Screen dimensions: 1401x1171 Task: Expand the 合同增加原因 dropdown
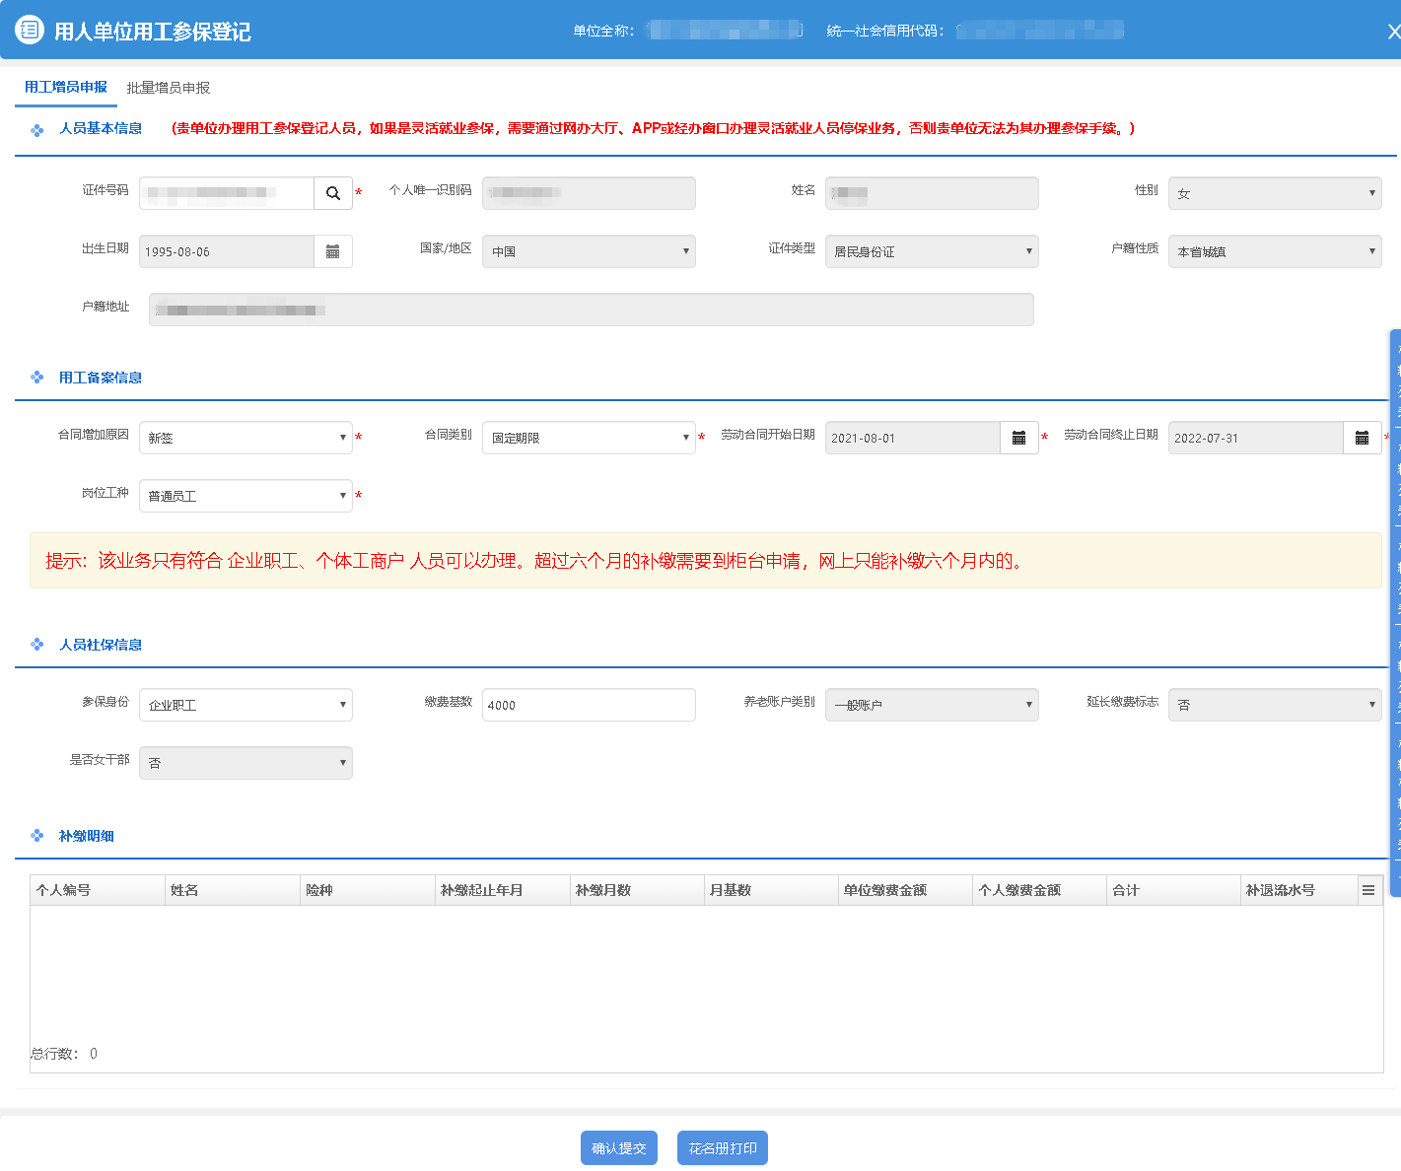tap(245, 438)
